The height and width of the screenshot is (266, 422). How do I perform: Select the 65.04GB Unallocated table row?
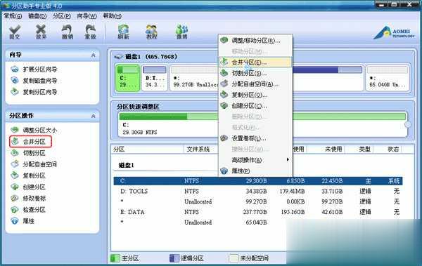[258, 222]
